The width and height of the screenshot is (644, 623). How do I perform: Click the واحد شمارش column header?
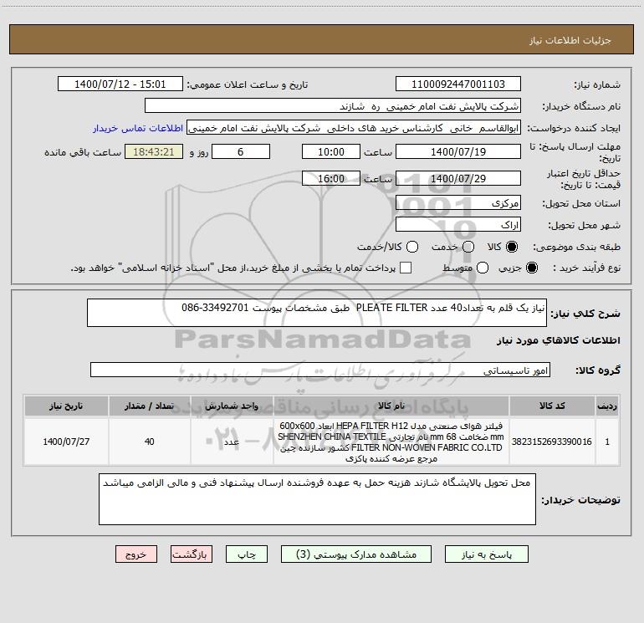pyautogui.click(x=232, y=406)
